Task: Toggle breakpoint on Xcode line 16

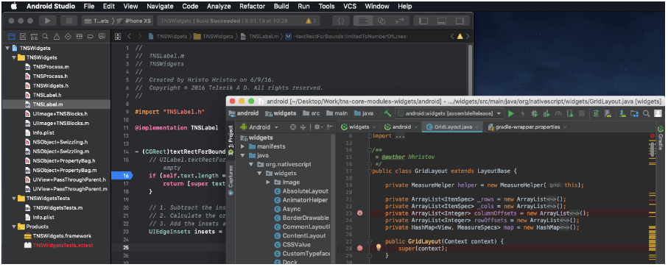Action: [122, 176]
